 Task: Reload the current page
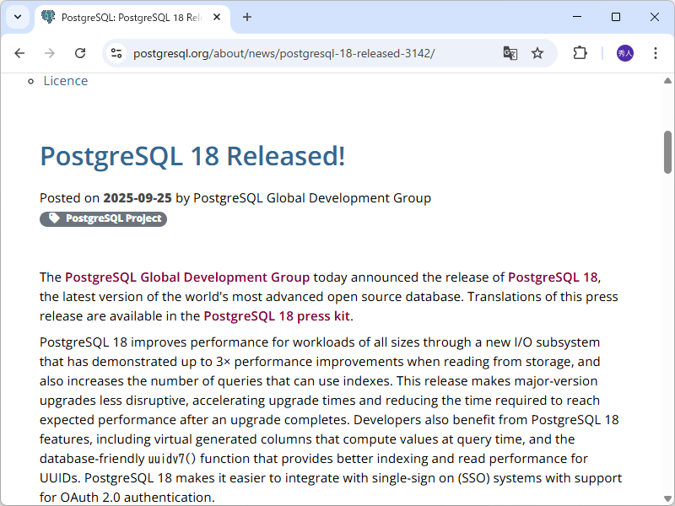[80, 52]
